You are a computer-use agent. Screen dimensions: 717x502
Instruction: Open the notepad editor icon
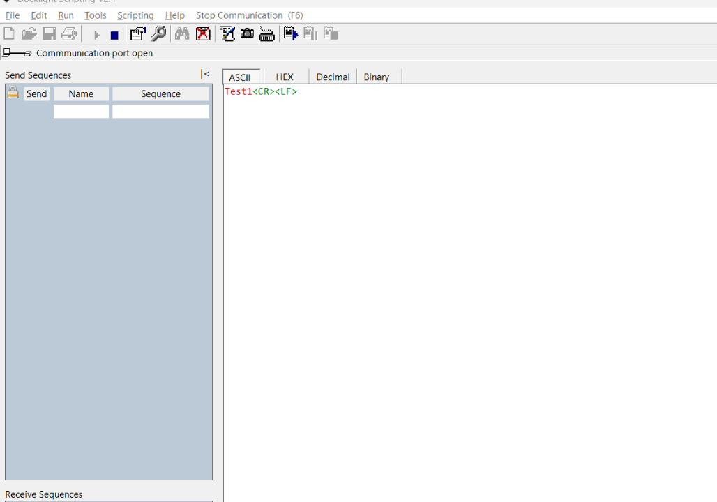pyautogui.click(x=227, y=34)
